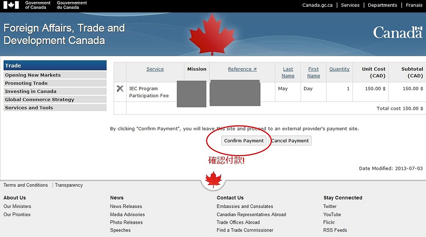426x237 pixels.
Task: Click the Government of Canada flag logo
Action: coord(11,5)
